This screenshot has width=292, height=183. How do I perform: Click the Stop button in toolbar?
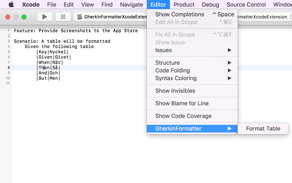click(63, 17)
